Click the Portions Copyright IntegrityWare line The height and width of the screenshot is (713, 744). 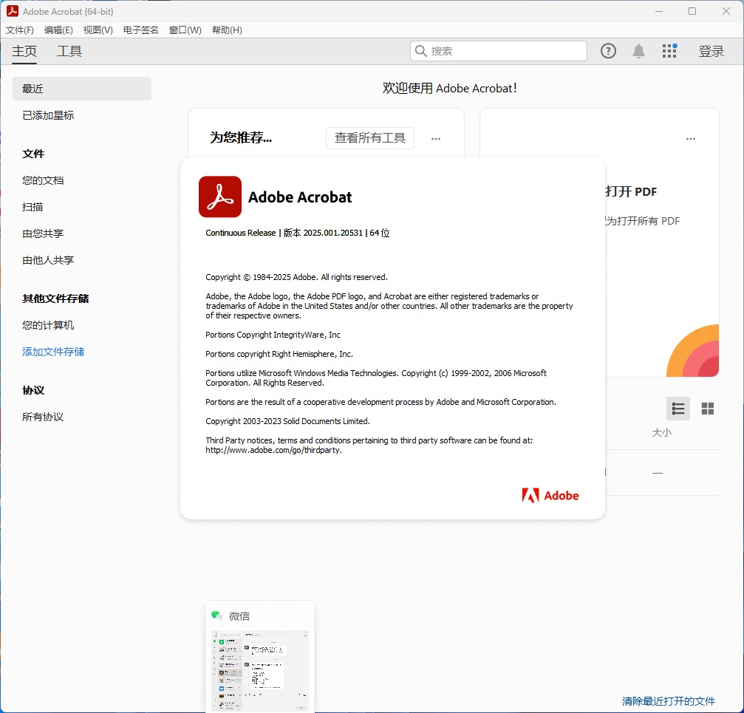tap(273, 335)
